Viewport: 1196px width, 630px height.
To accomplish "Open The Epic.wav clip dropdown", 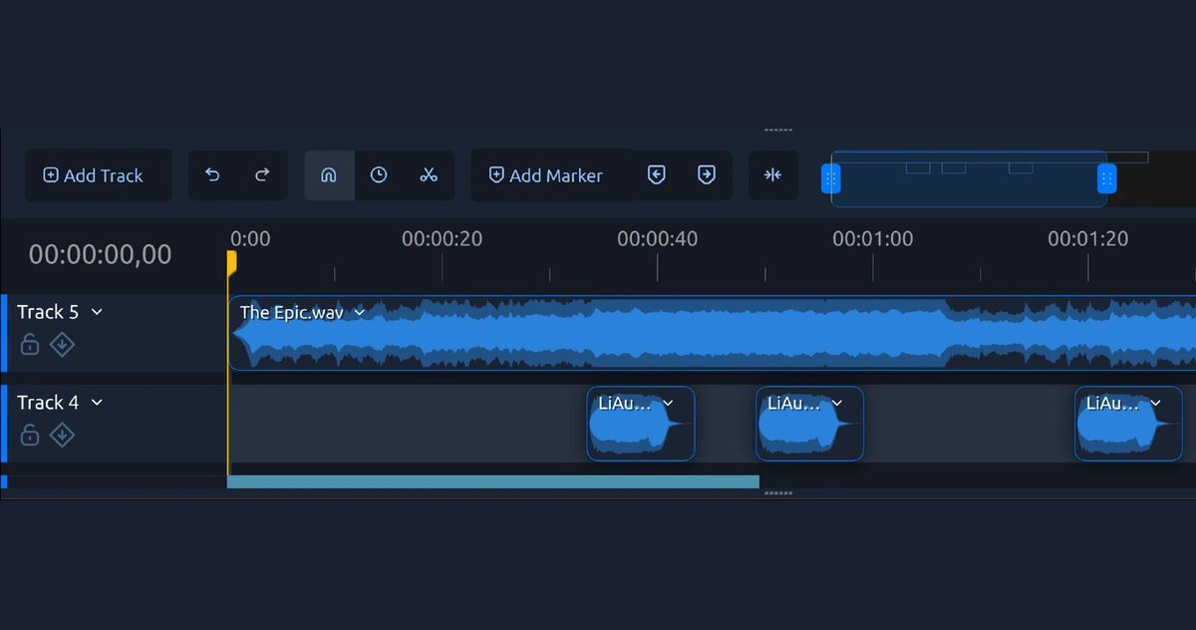I will (359, 313).
